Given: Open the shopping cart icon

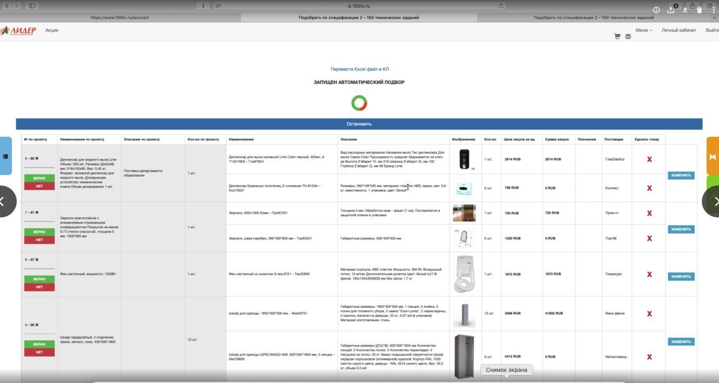Looking at the screenshot, I should (617, 36).
